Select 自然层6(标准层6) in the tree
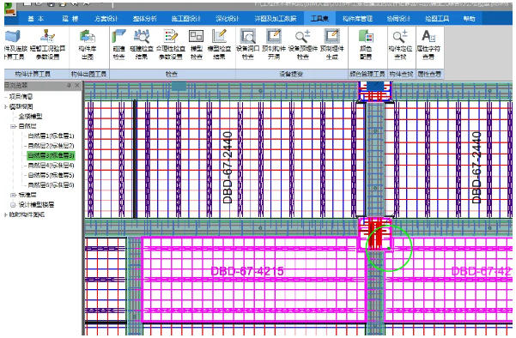This screenshot has width=516, height=338. [51, 185]
